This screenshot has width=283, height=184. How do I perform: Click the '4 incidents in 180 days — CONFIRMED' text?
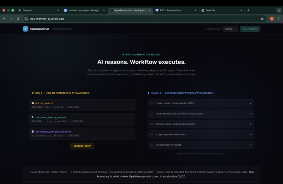coord(56,136)
